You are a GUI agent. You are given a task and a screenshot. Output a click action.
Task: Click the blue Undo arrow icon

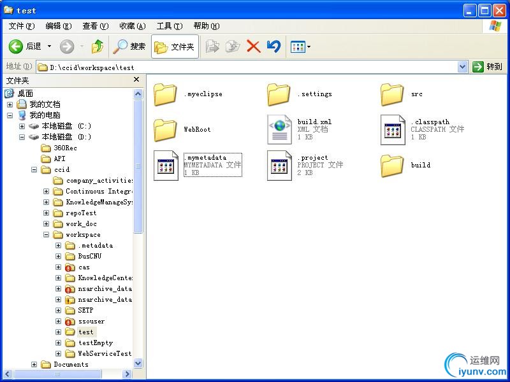point(273,46)
